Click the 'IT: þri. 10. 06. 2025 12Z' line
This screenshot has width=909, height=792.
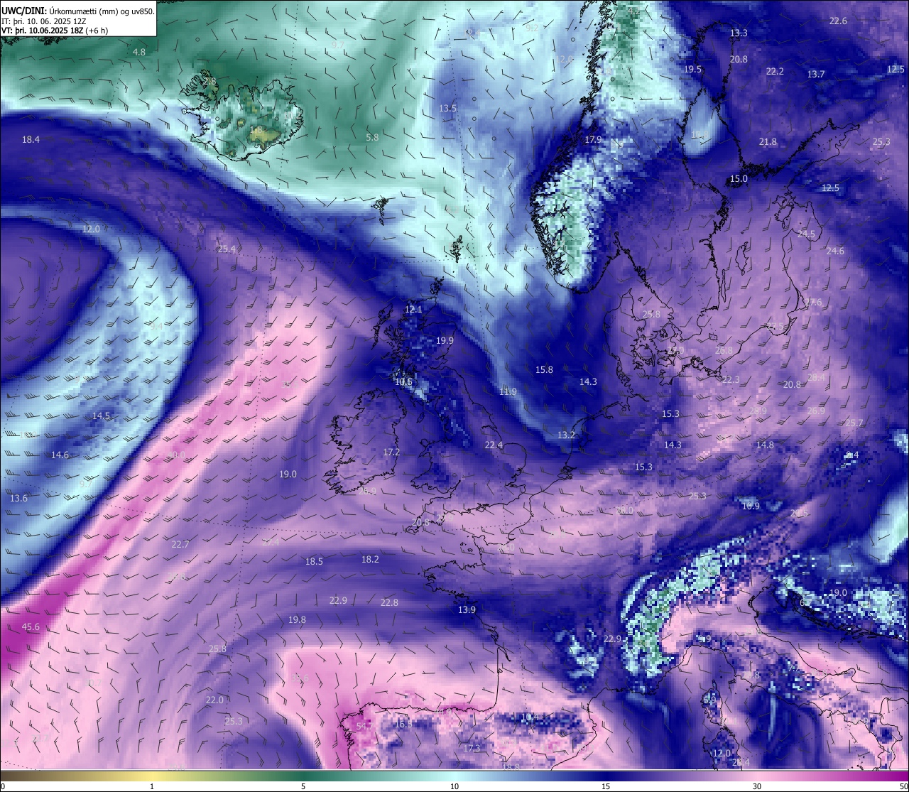pyautogui.click(x=44, y=21)
